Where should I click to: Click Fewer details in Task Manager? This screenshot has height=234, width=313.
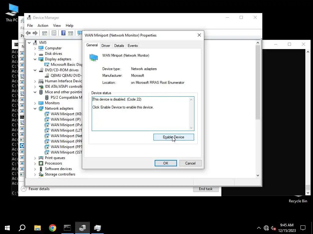coord(35,189)
